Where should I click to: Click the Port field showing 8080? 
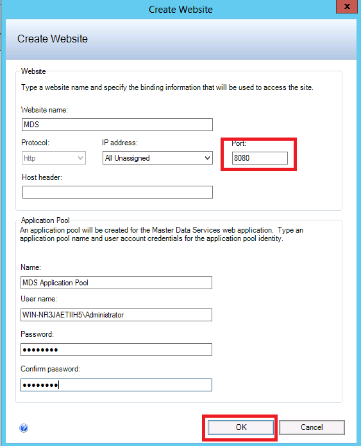[260, 158]
